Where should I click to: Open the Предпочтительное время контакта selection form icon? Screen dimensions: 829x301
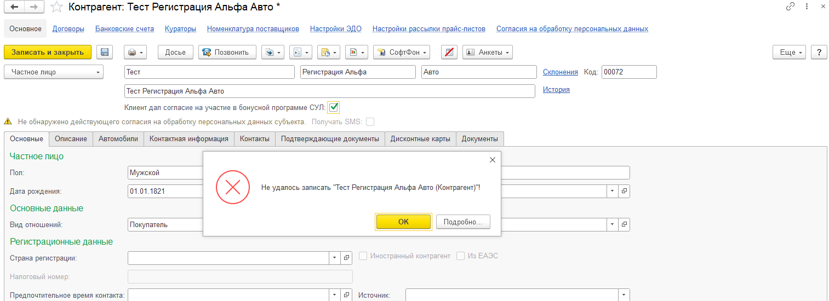coord(347,295)
